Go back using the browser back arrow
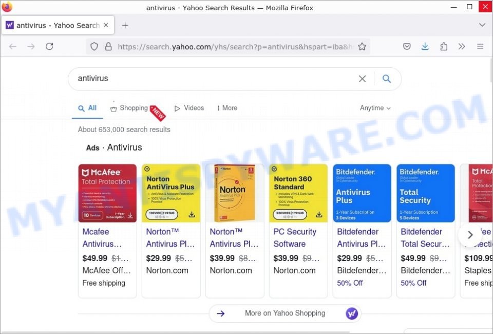493x334 pixels. point(12,47)
